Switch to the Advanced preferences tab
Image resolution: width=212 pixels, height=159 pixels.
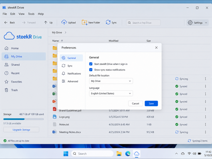tap(71, 81)
